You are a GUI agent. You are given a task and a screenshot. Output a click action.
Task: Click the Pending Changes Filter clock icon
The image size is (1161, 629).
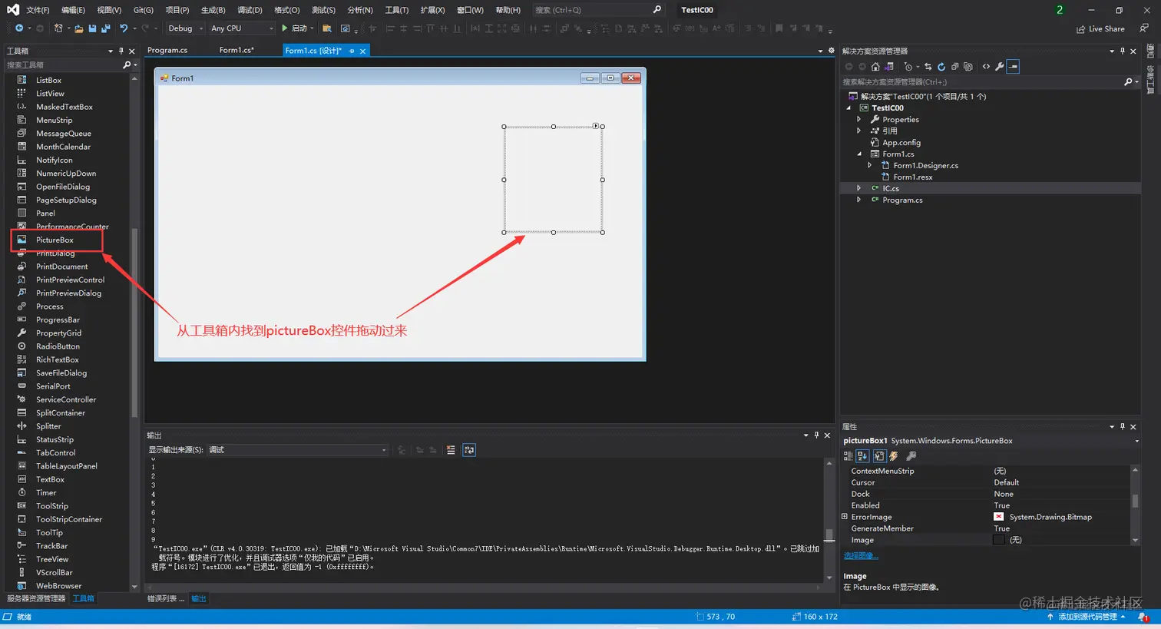click(x=908, y=67)
